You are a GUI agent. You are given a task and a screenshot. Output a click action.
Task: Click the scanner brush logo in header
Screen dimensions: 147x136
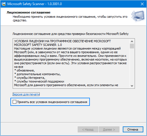(x=138, y=16)
